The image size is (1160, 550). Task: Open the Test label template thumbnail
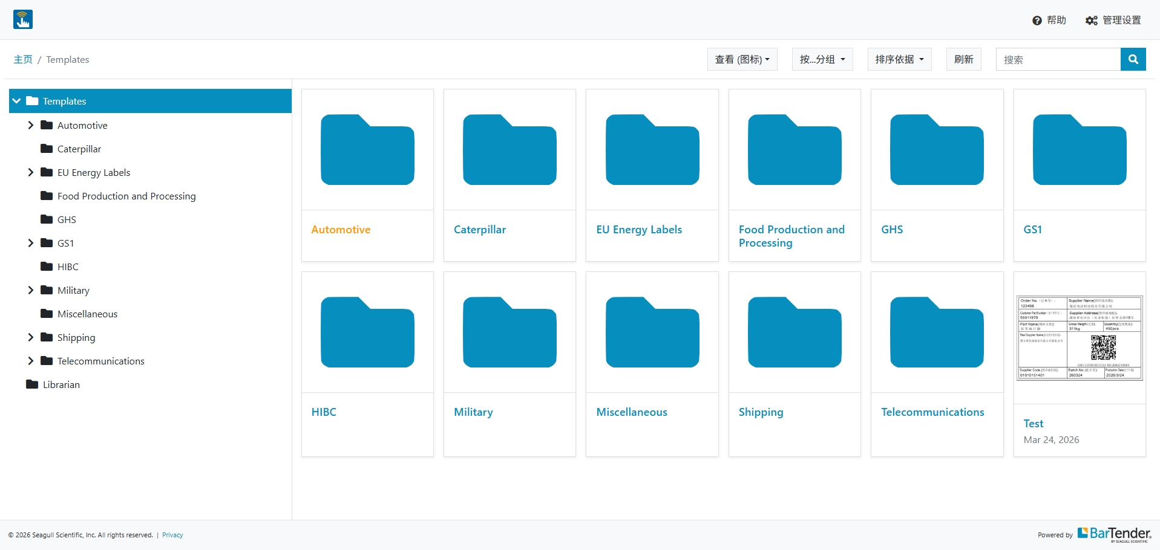click(1080, 338)
